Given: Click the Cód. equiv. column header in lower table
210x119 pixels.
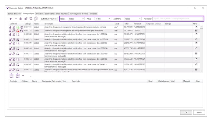Looking at the screenshot, I should tap(46, 81).
